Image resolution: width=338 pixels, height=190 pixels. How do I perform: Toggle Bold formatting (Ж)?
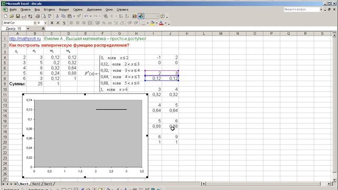(52, 23)
